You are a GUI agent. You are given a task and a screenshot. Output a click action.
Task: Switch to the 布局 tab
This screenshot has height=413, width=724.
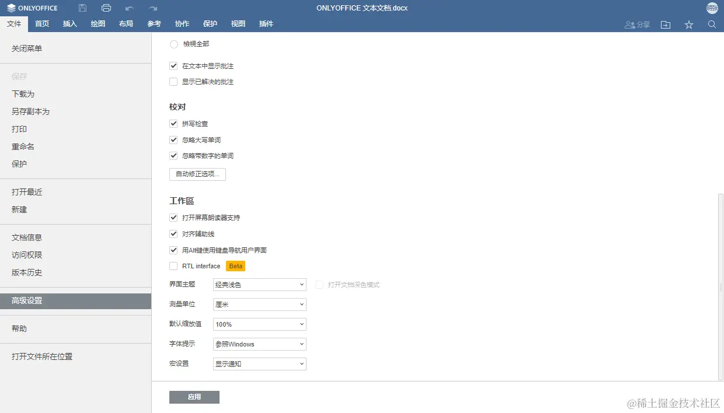[x=126, y=24]
